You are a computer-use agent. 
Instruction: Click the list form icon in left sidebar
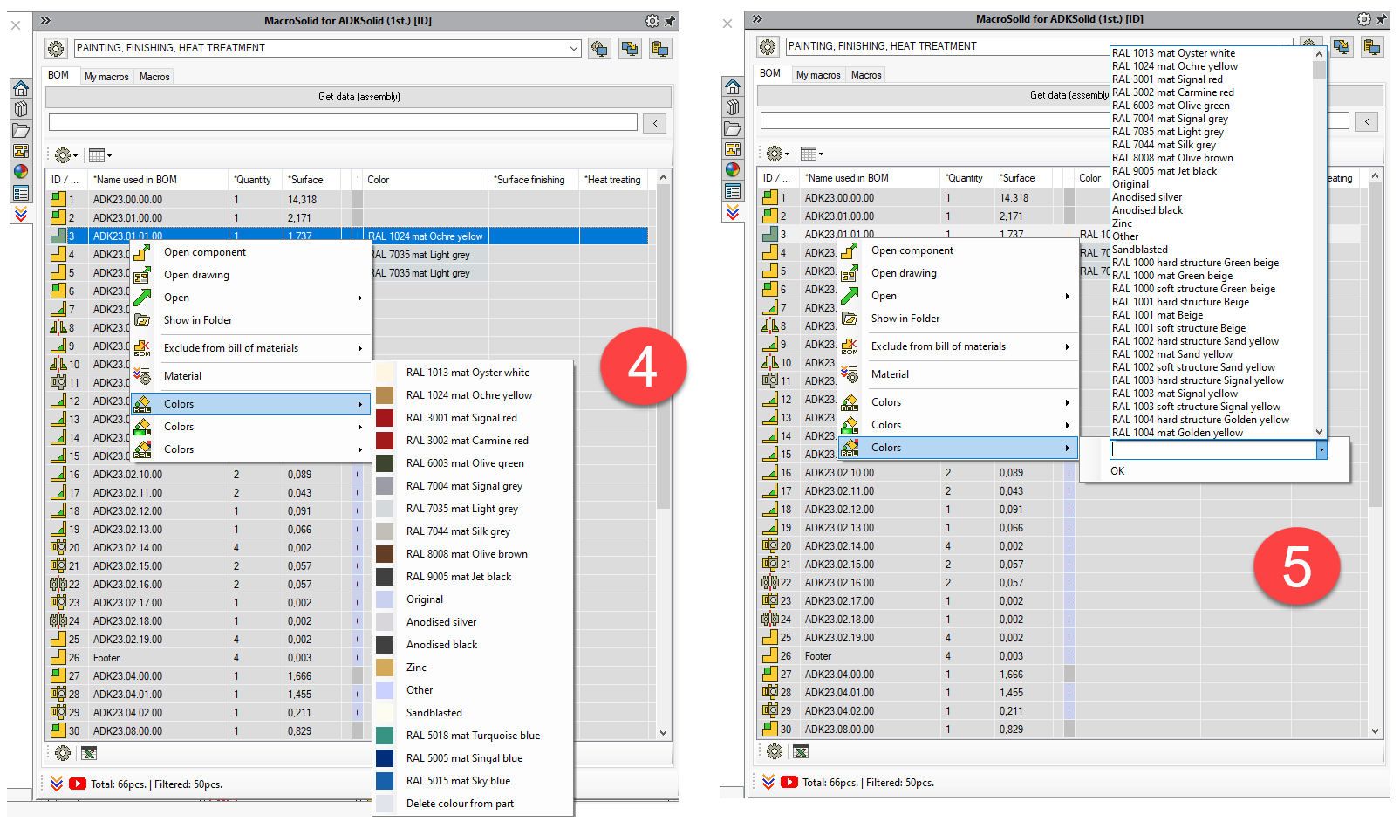click(21, 193)
